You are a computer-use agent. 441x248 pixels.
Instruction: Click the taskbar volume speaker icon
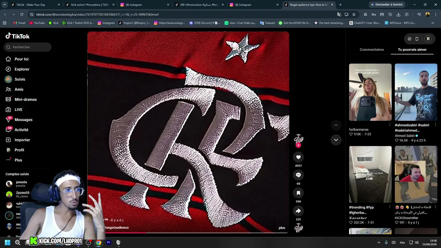[x=417, y=242]
